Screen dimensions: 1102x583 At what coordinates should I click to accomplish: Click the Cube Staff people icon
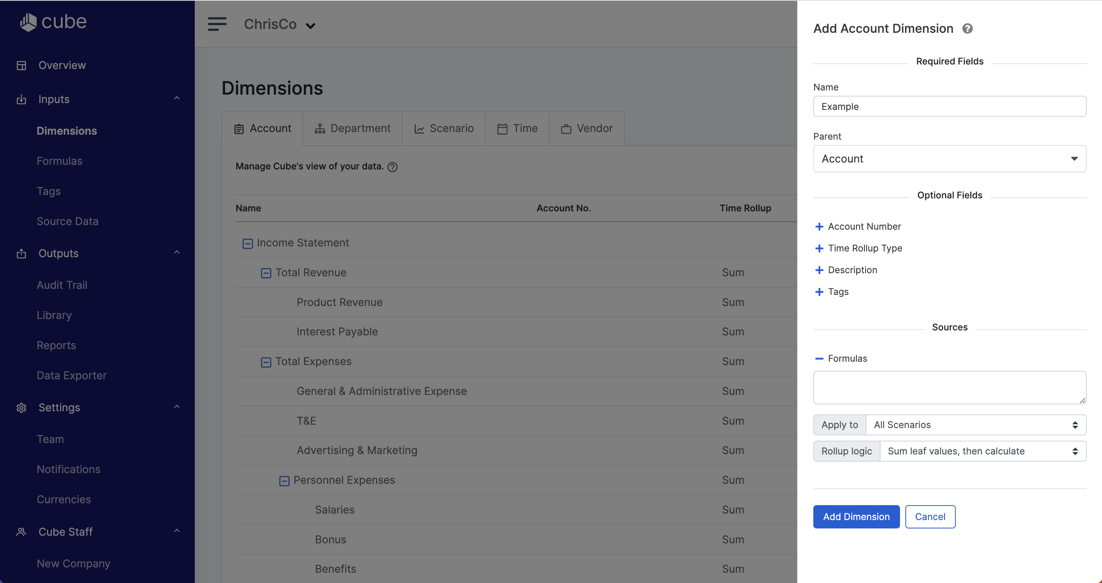[21, 532]
